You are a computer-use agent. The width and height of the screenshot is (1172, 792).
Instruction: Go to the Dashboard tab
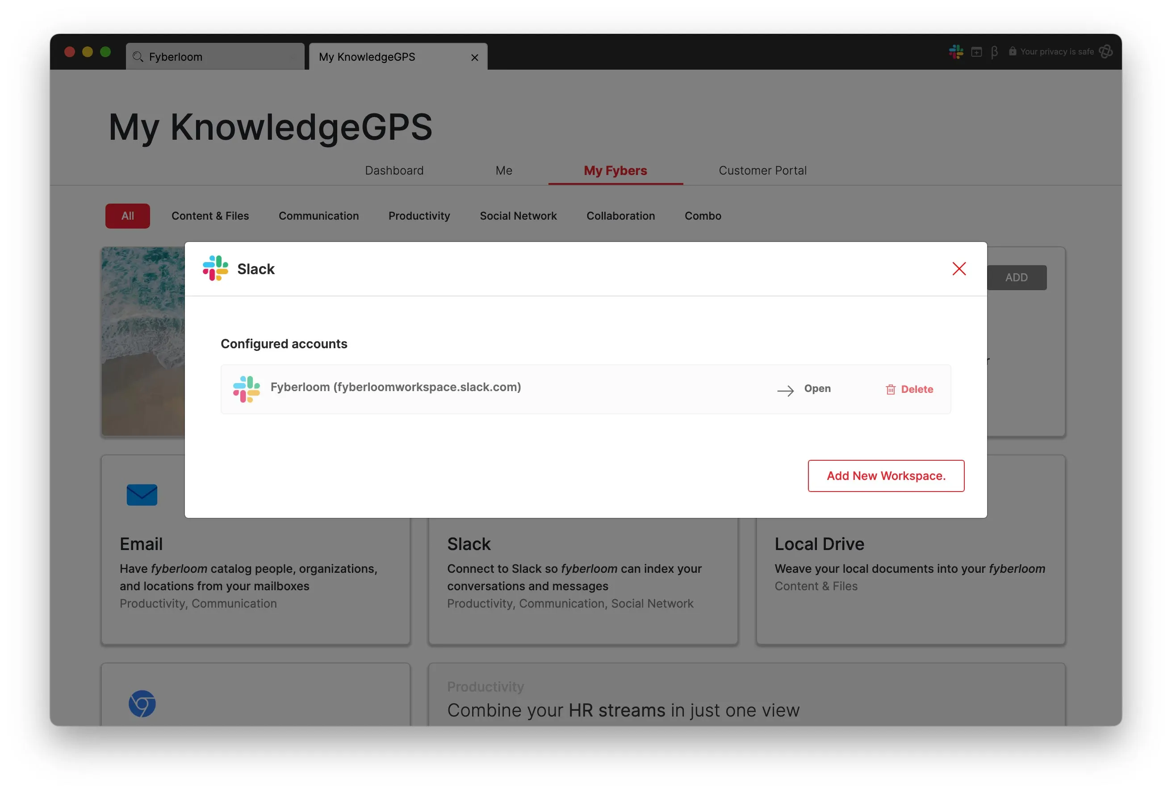pos(394,171)
